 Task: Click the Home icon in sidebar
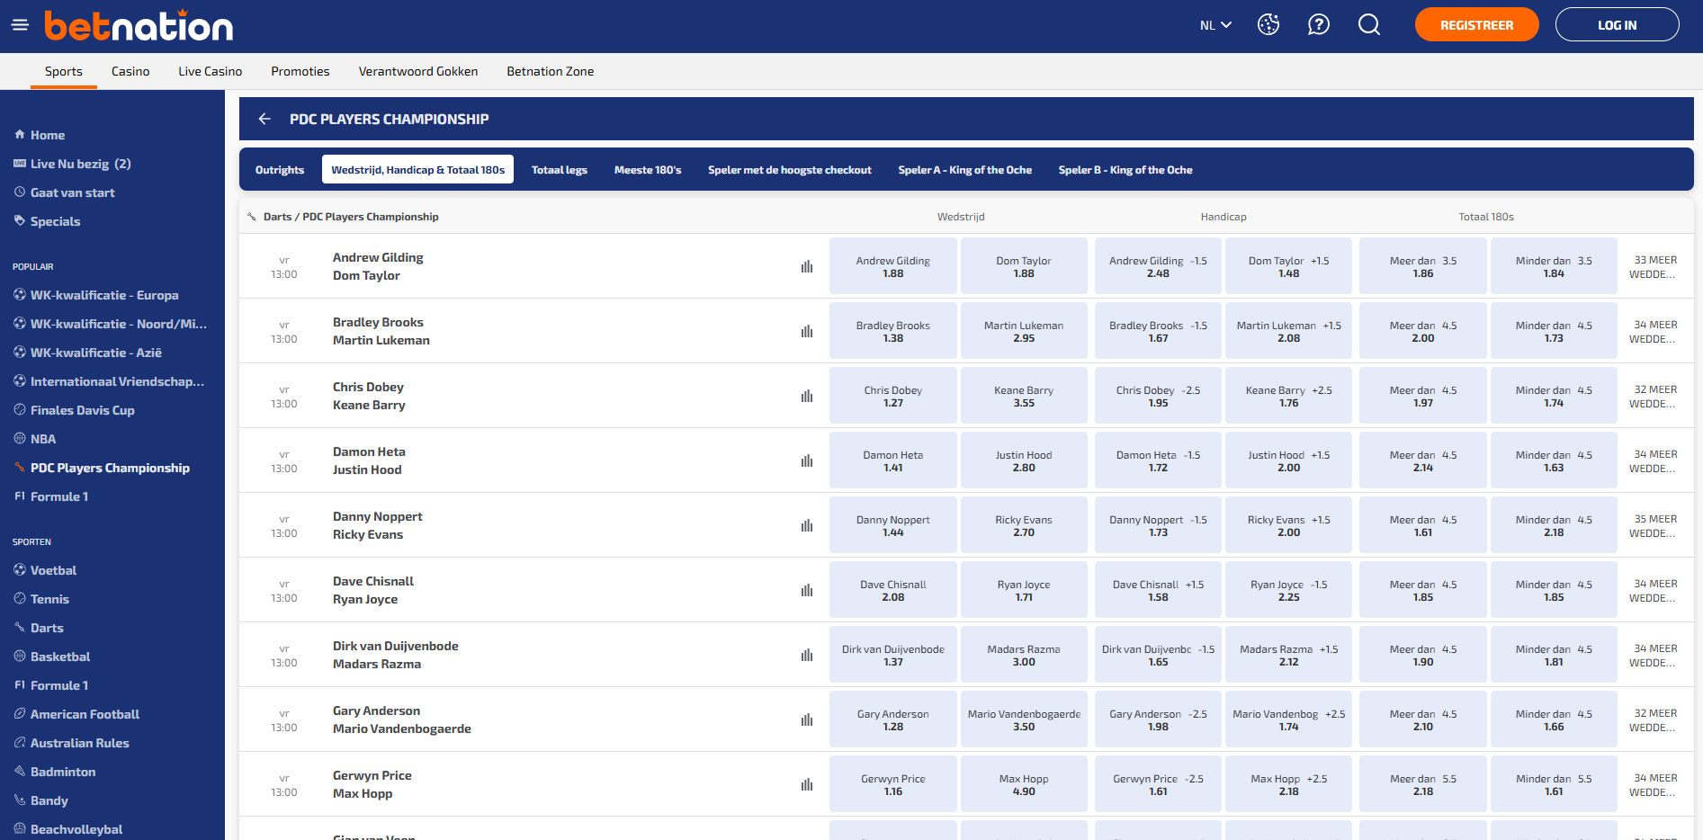coord(20,135)
